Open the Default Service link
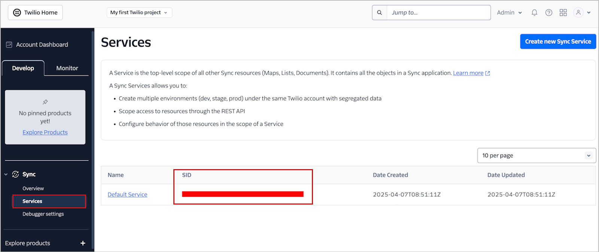The height and width of the screenshot is (252, 599). [x=127, y=195]
